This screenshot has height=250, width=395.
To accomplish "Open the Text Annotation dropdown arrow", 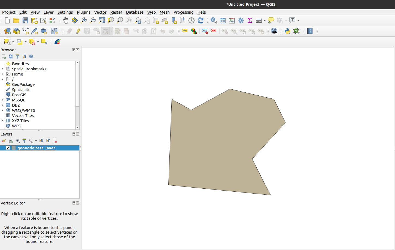I will [x=298, y=20].
